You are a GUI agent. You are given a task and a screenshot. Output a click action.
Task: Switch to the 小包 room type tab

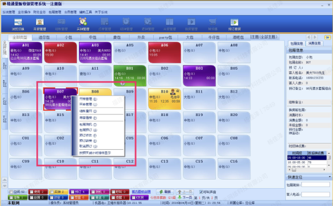[x=69, y=37]
